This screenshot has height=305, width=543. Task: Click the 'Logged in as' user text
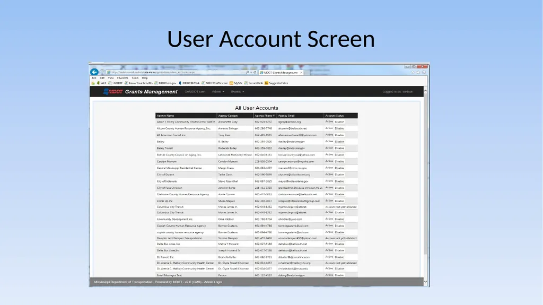pos(398,92)
